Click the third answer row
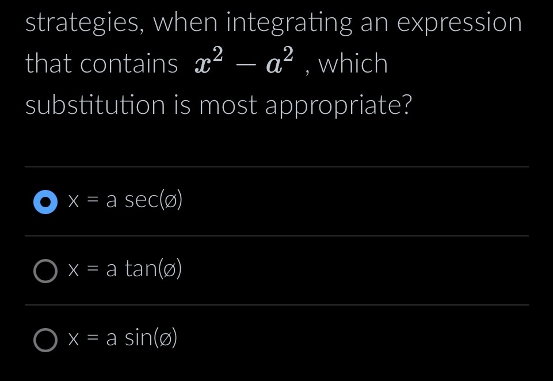The width and height of the screenshot is (553, 381). point(276,339)
